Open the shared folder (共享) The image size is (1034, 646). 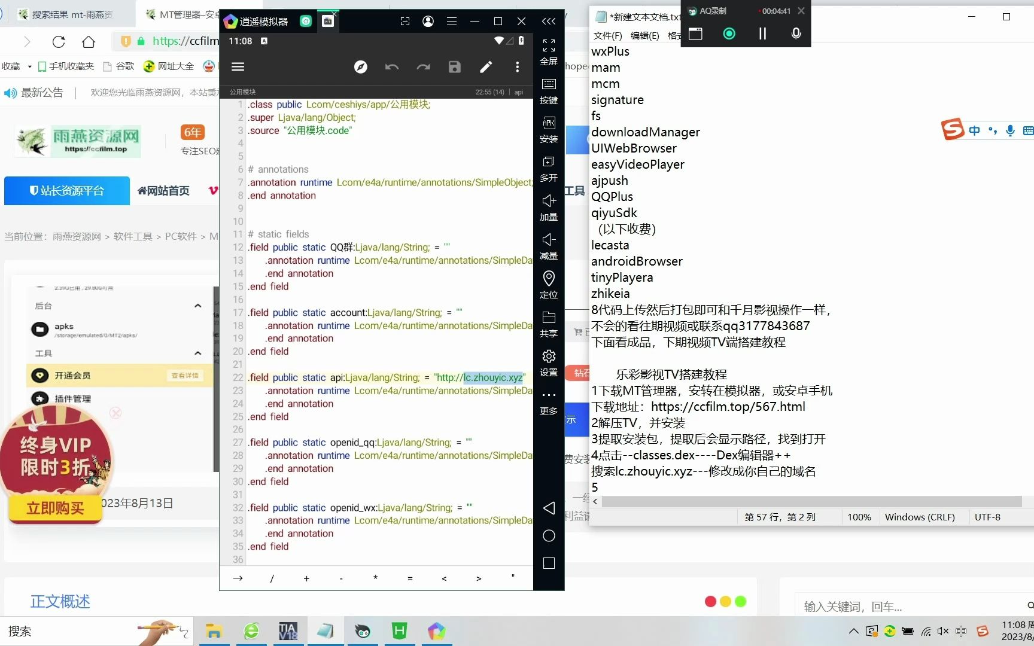point(549,324)
